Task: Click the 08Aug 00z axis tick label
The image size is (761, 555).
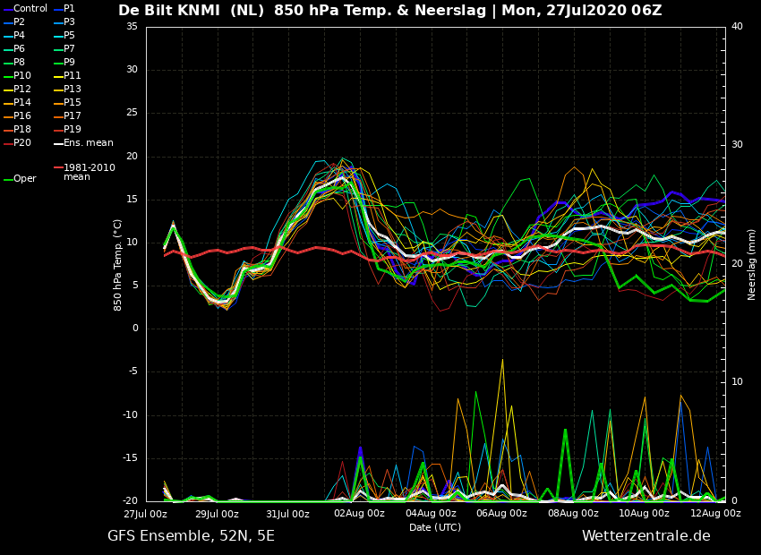Action: 573,514
